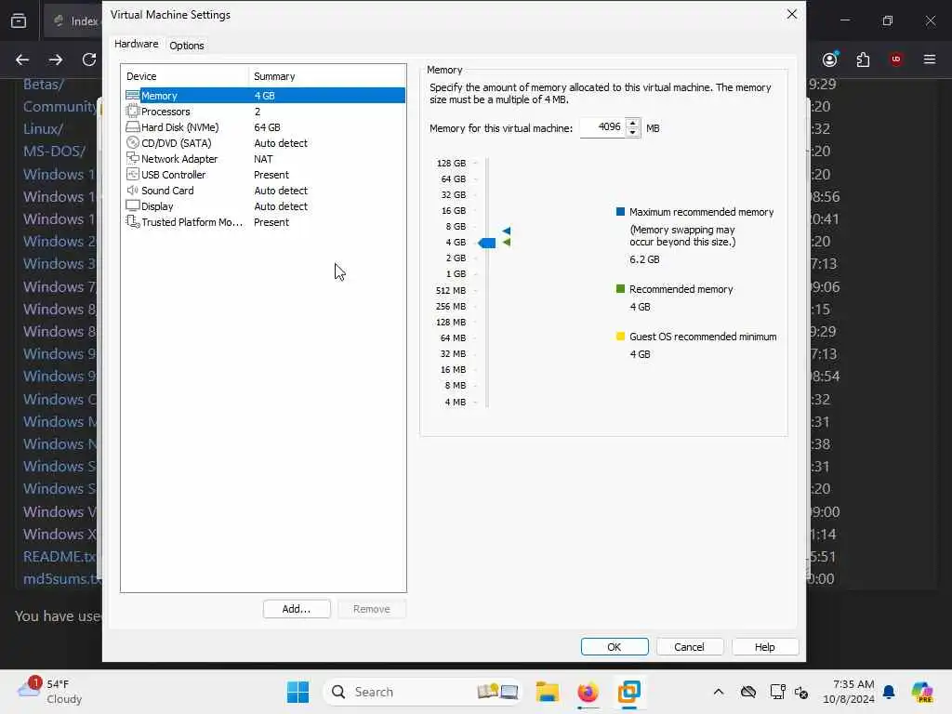The image size is (952, 714).
Task: Open the browser account icon
Action: [x=830, y=59]
